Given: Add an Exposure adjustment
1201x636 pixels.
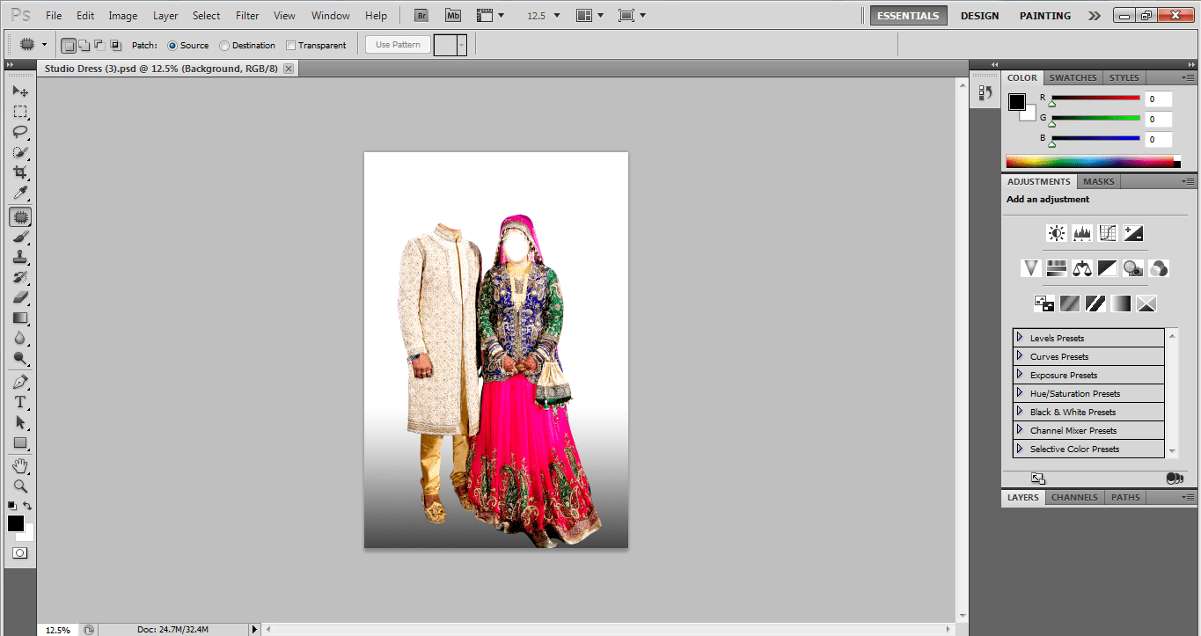Looking at the screenshot, I should pos(1133,233).
